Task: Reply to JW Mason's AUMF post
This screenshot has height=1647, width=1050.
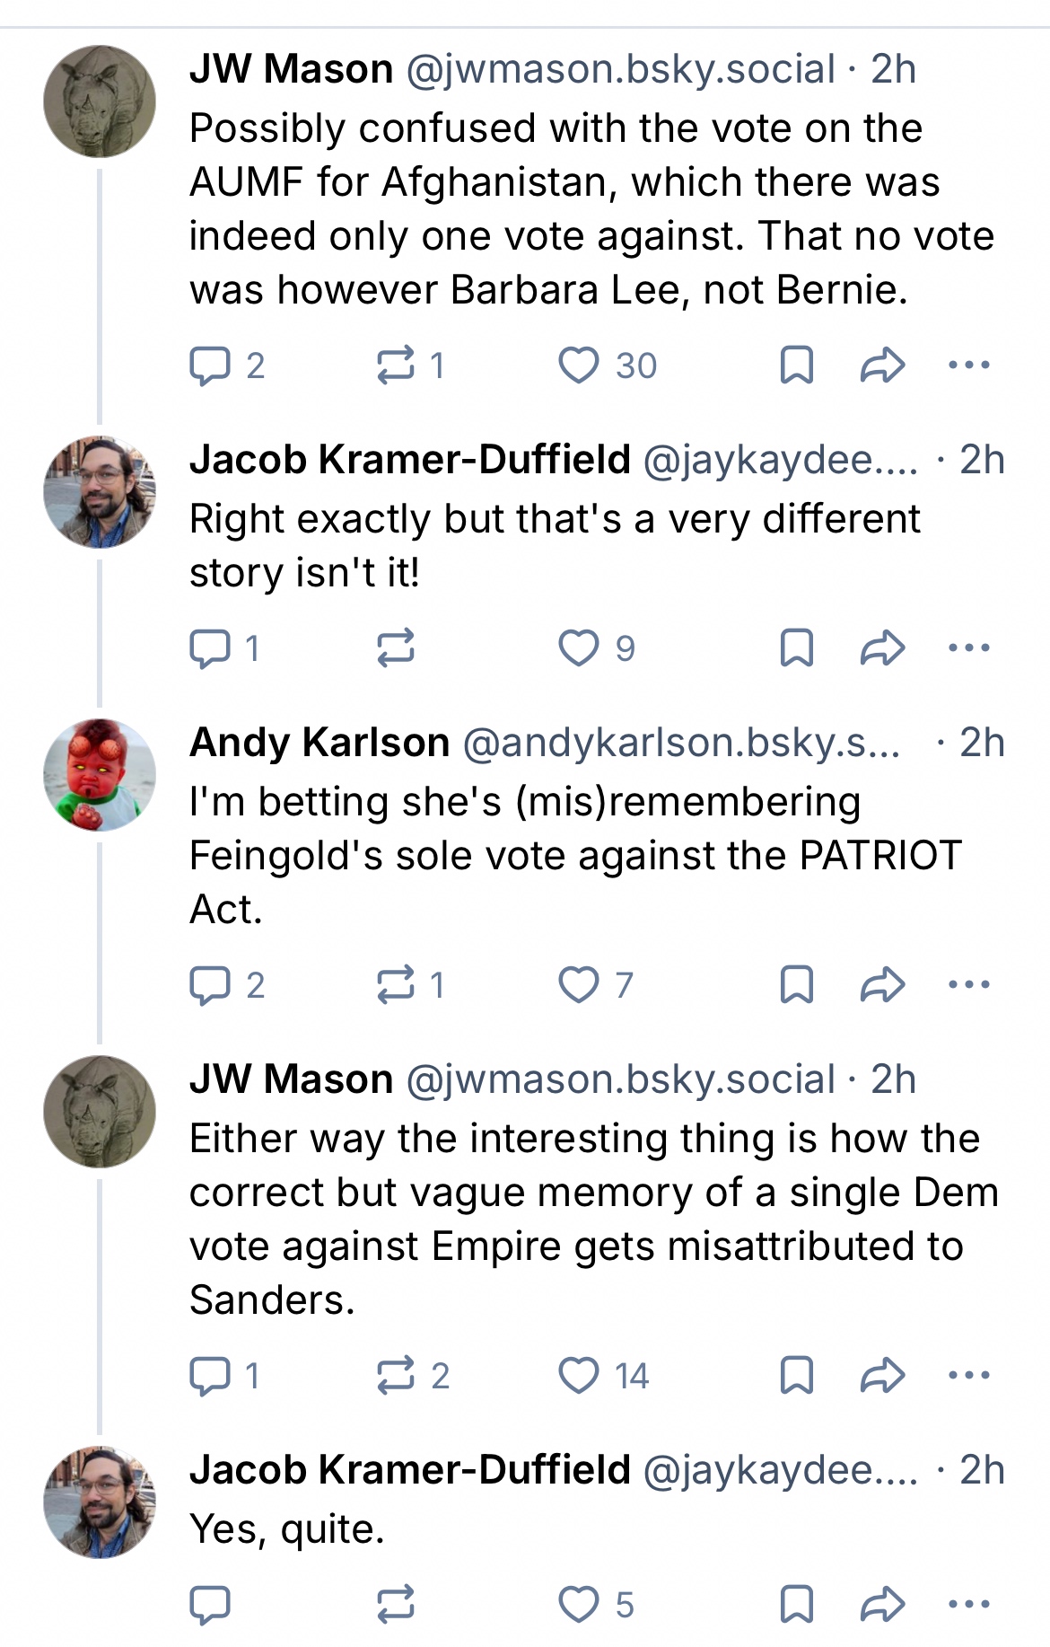Action: [210, 366]
